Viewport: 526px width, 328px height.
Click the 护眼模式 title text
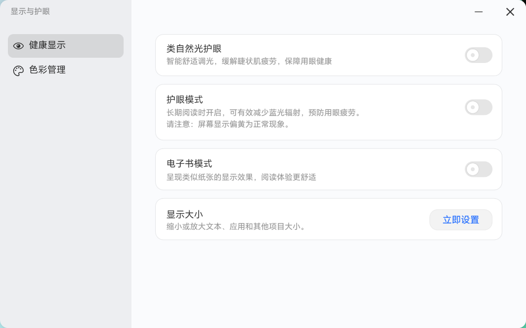click(x=185, y=100)
